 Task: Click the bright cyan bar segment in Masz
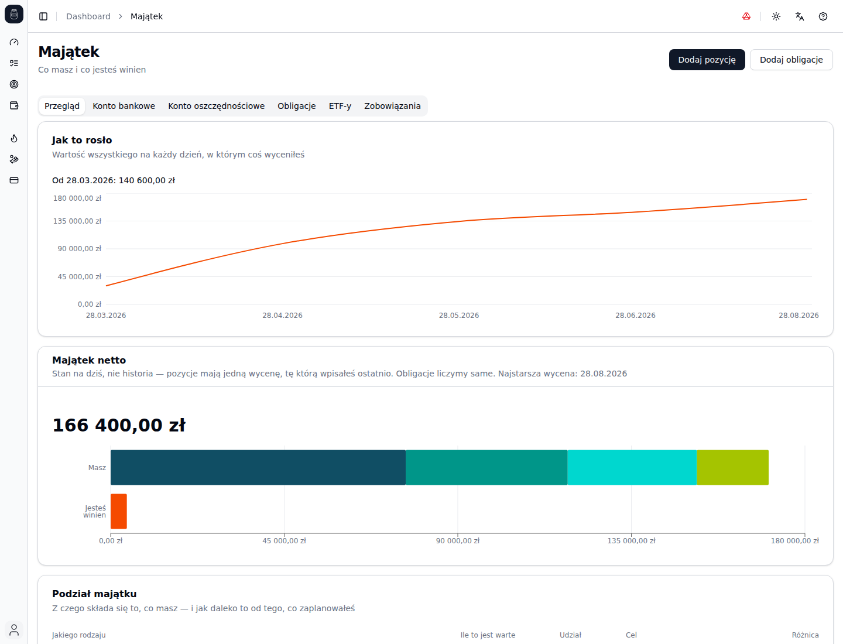click(x=632, y=467)
